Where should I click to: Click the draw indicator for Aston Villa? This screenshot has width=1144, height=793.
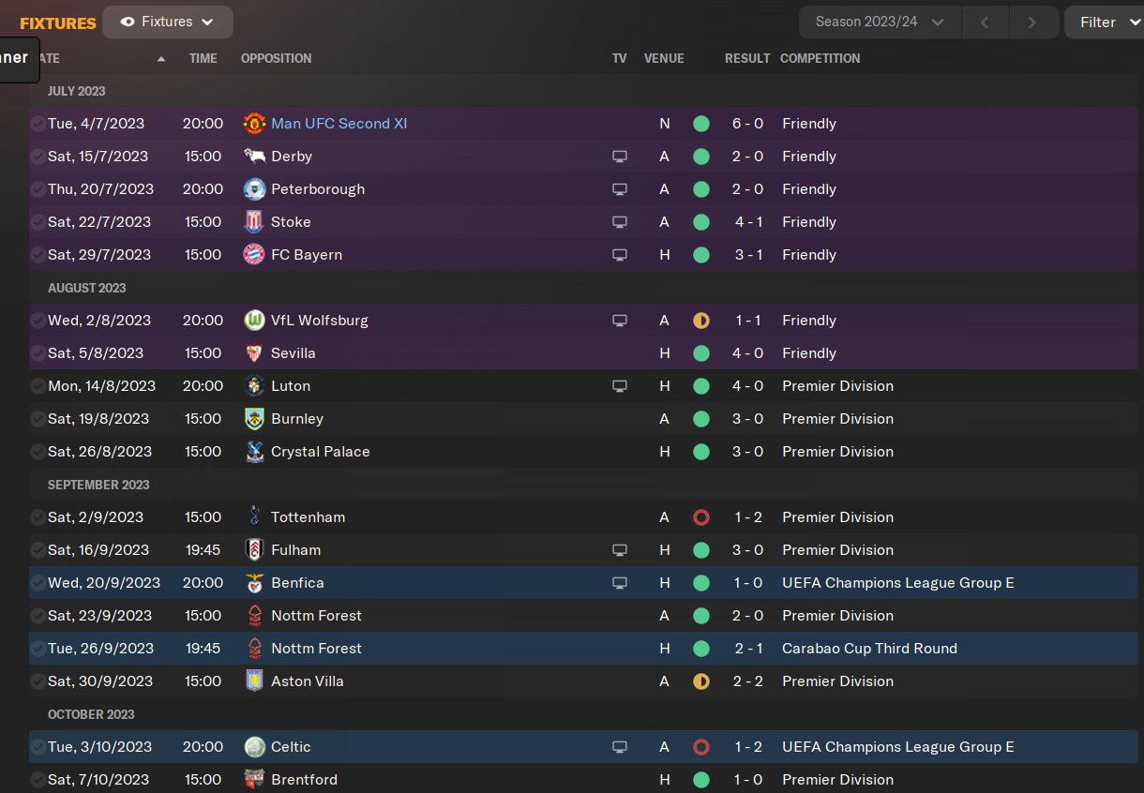[700, 681]
